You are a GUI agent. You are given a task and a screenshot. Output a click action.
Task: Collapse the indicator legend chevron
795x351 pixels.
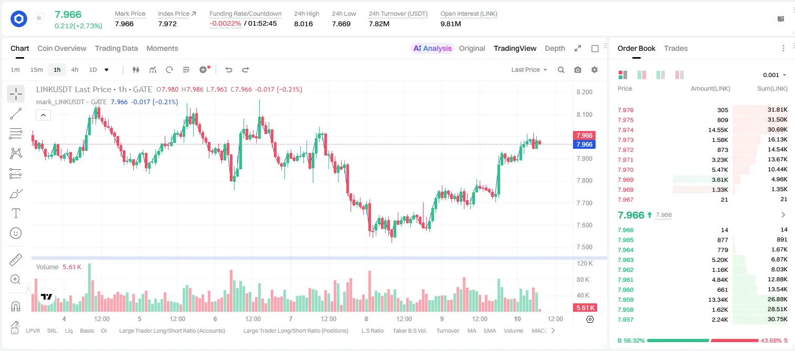pos(44,115)
